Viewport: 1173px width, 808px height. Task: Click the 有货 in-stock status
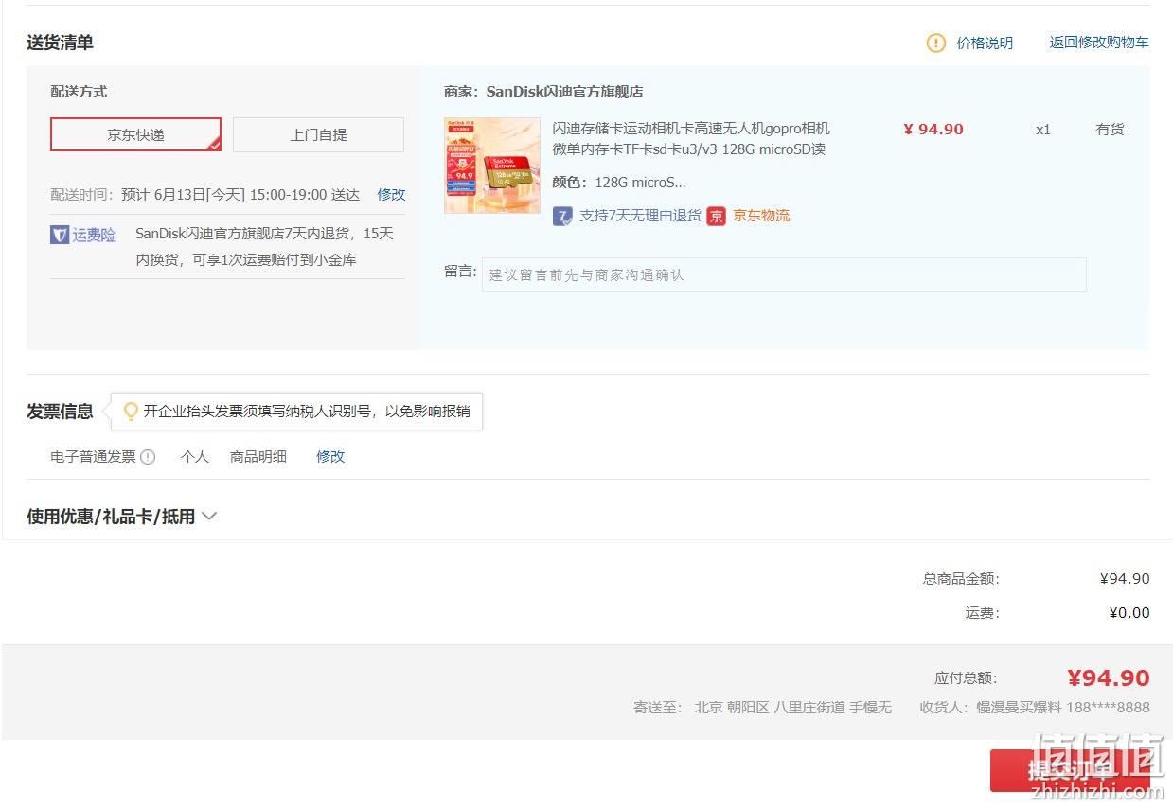[1110, 130]
